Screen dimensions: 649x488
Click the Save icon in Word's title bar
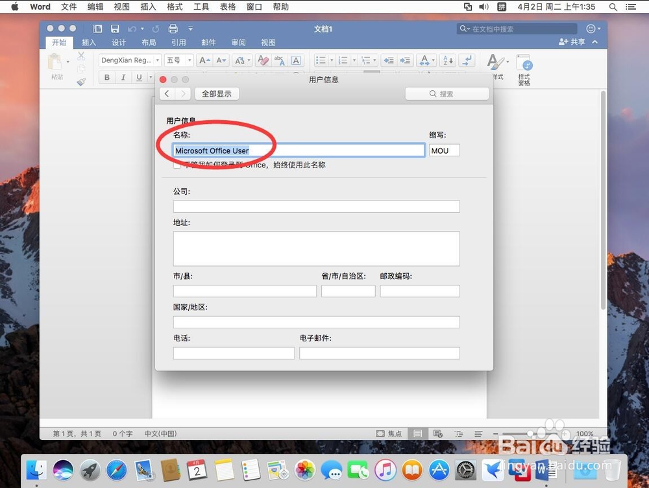point(115,29)
